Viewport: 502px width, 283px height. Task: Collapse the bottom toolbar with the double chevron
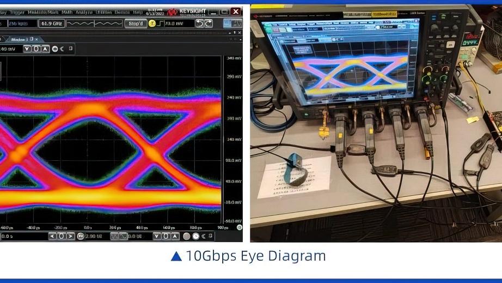pyautogui.click(x=204, y=236)
